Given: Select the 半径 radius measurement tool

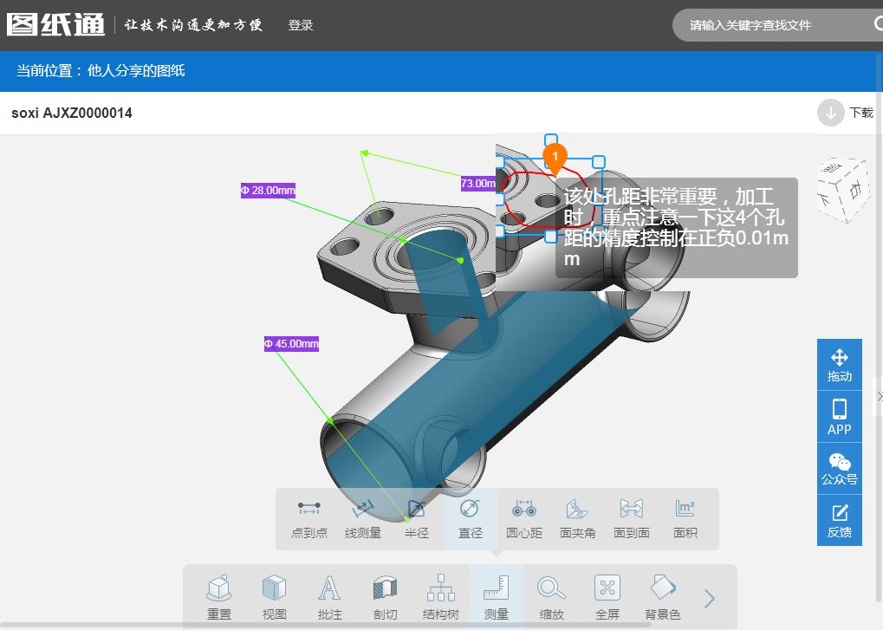Looking at the screenshot, I should coord(417,518).
